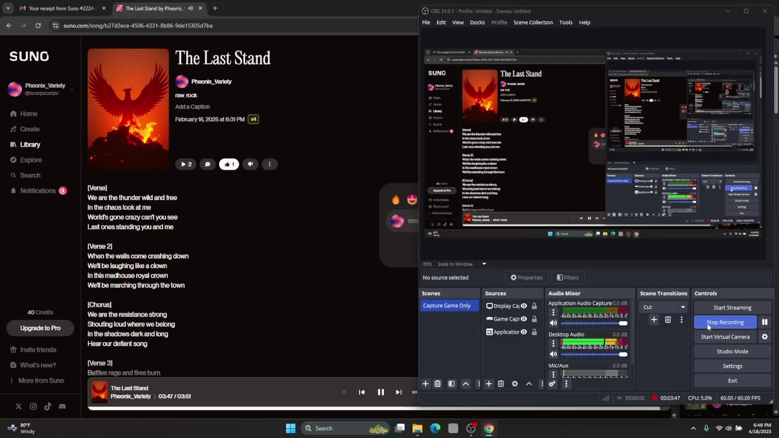Open Desktop Audio options three-dot menu

pos(553,344)
